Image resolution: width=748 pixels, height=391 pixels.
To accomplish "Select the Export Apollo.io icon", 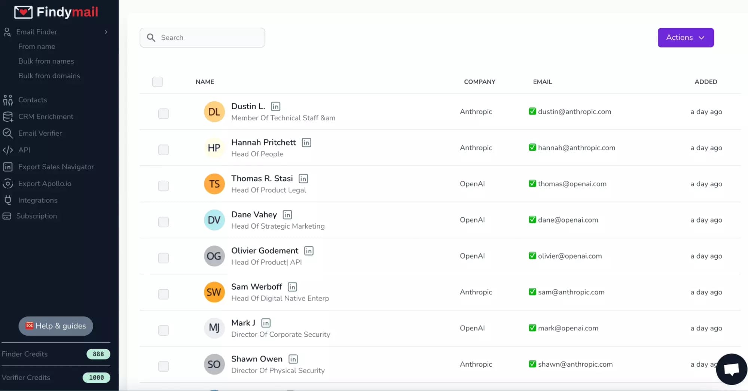I will tap(8, 183).
